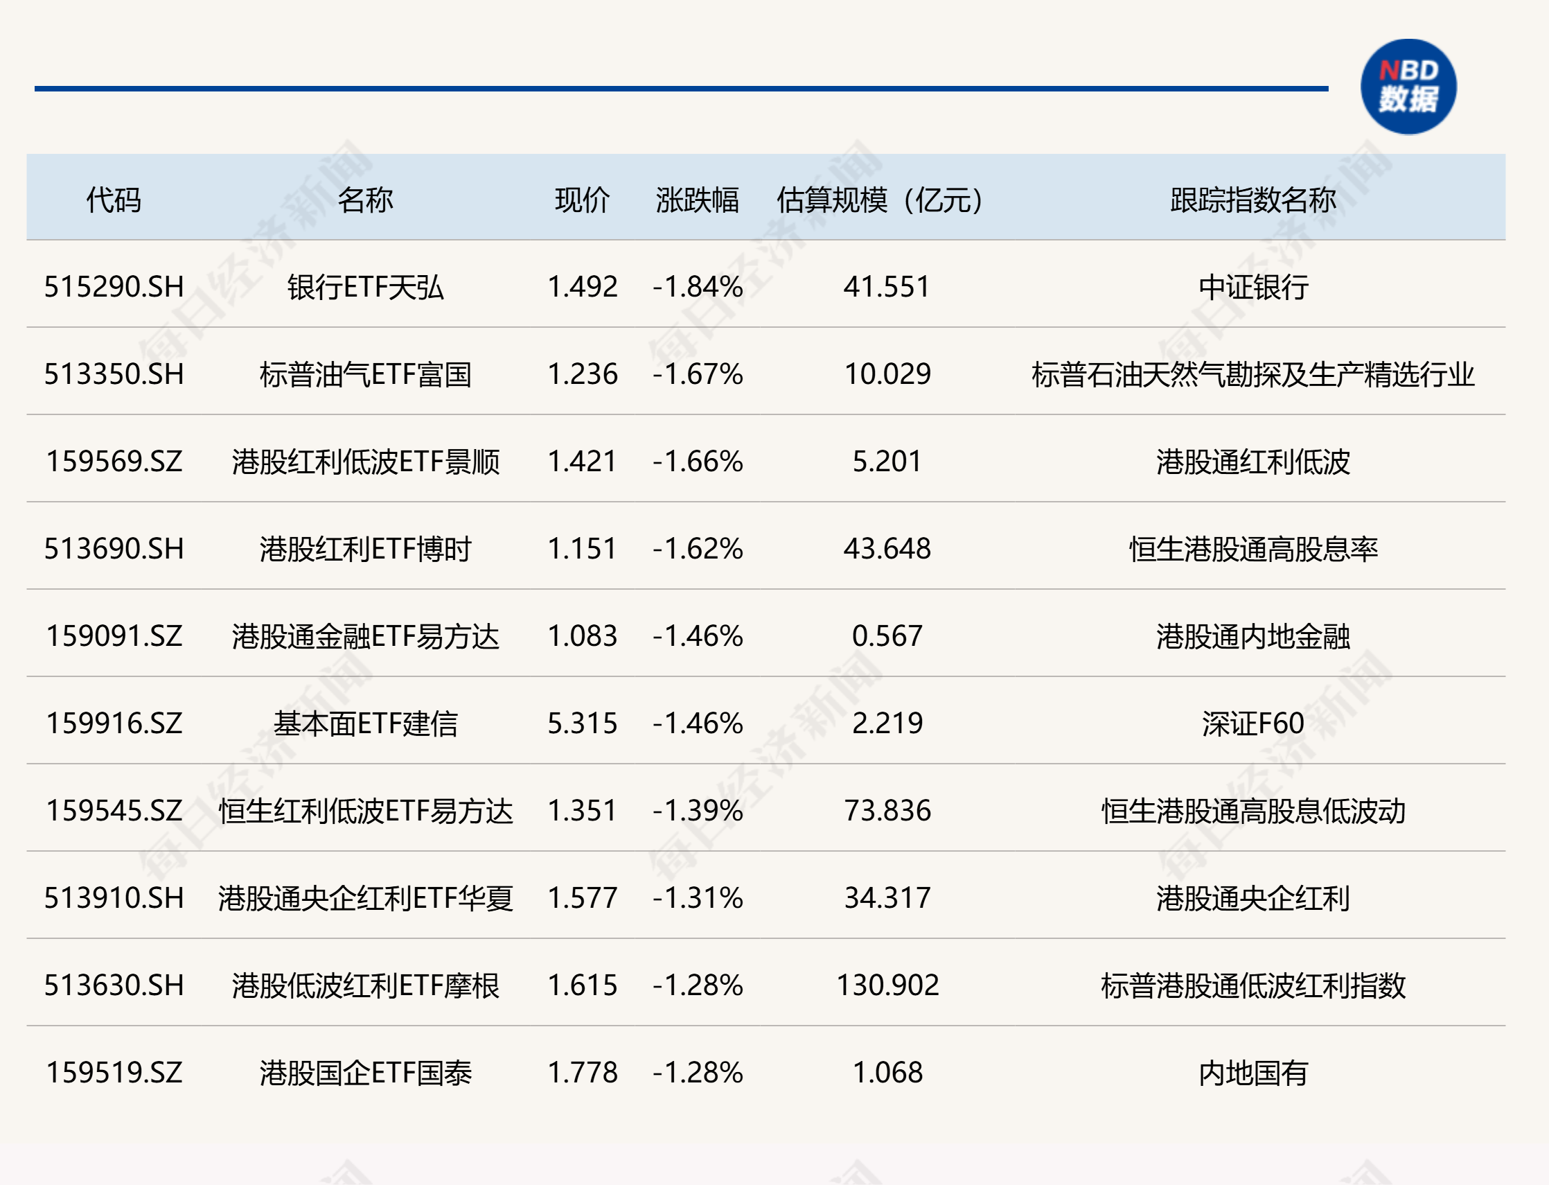Select the fund name 港股低波红利ETF摩根
Screen dimensions: 1549x1185
click(x=365, y=985)
